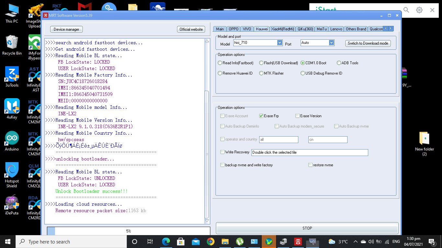The width and height of the screenshot is (442, 248).
Task: Open File Explorer from the taskbar
Action: coord(225,242)
